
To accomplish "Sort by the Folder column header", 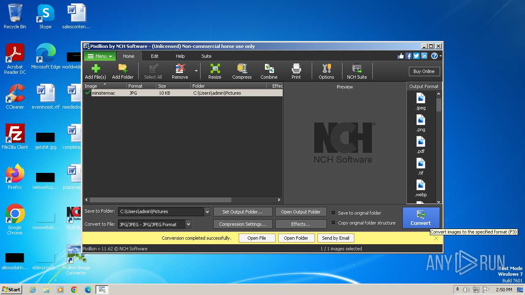I will (x=228, y=86).
